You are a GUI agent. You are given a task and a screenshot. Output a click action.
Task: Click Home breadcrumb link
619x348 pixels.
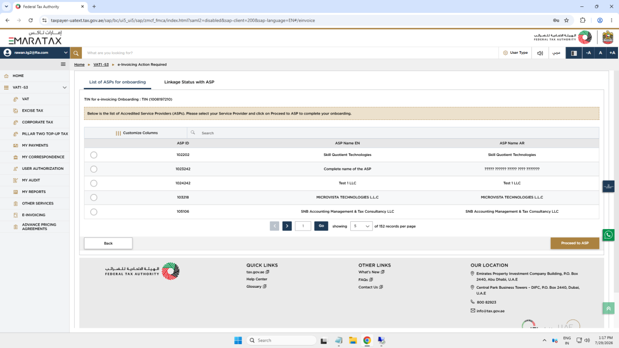(79, 65)
